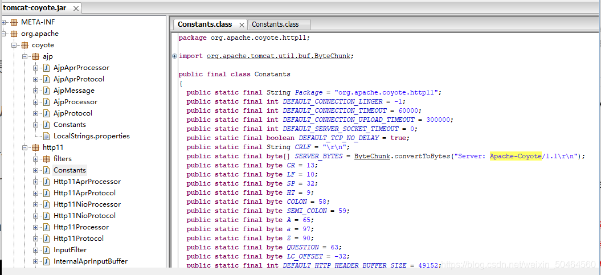The height and width of the screenshot is (275, 601).
Task: Click the Http11AprProtocol class file icon
Action: point(46,193)
